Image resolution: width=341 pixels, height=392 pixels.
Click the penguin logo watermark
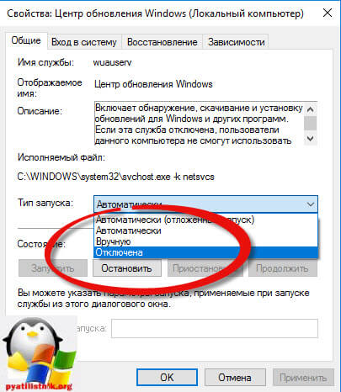38,354
